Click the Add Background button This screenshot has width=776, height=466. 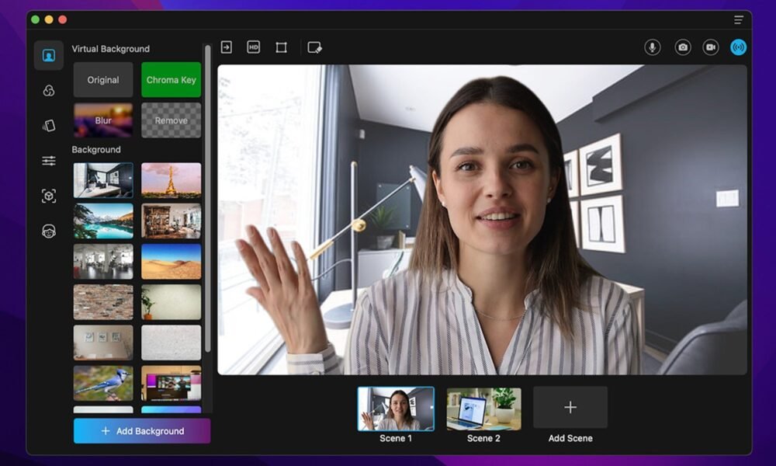(142, 431)
